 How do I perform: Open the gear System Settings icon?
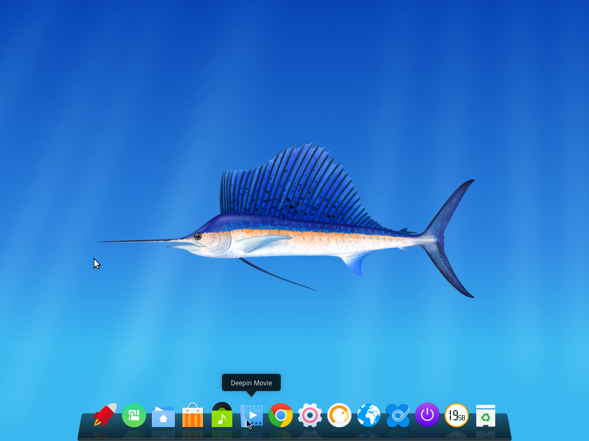310,415
